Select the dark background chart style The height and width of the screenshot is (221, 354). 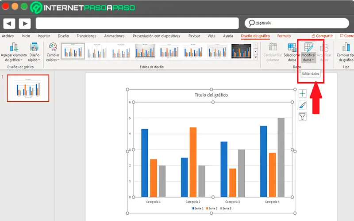coord(241,51)
